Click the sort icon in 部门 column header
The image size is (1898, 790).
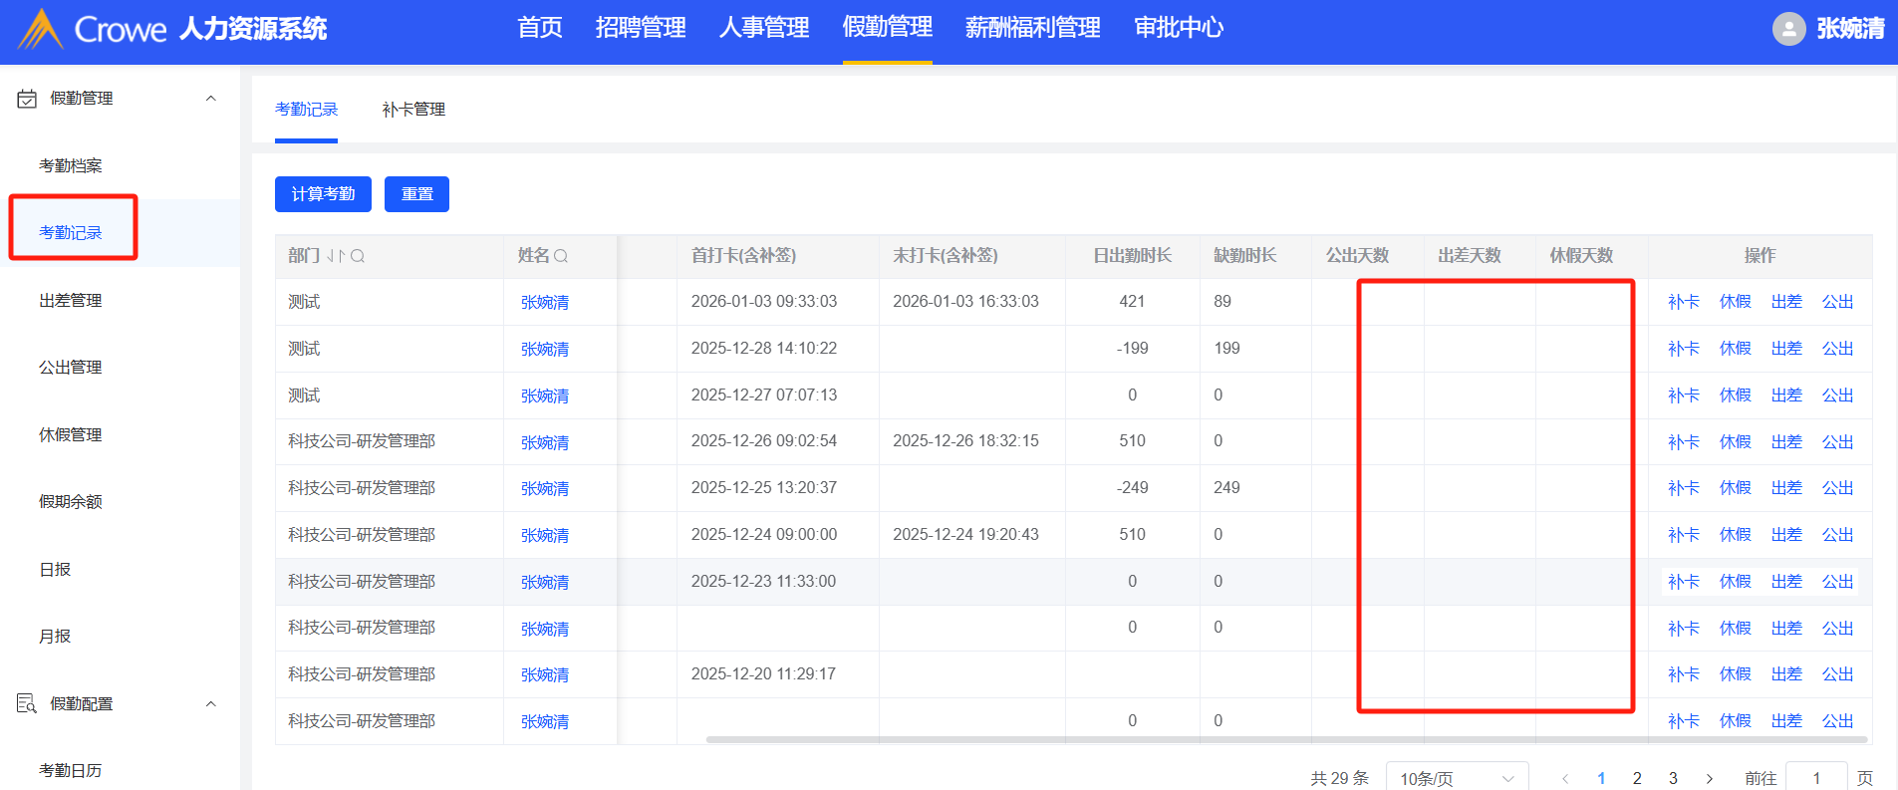[x=336, y=256]
